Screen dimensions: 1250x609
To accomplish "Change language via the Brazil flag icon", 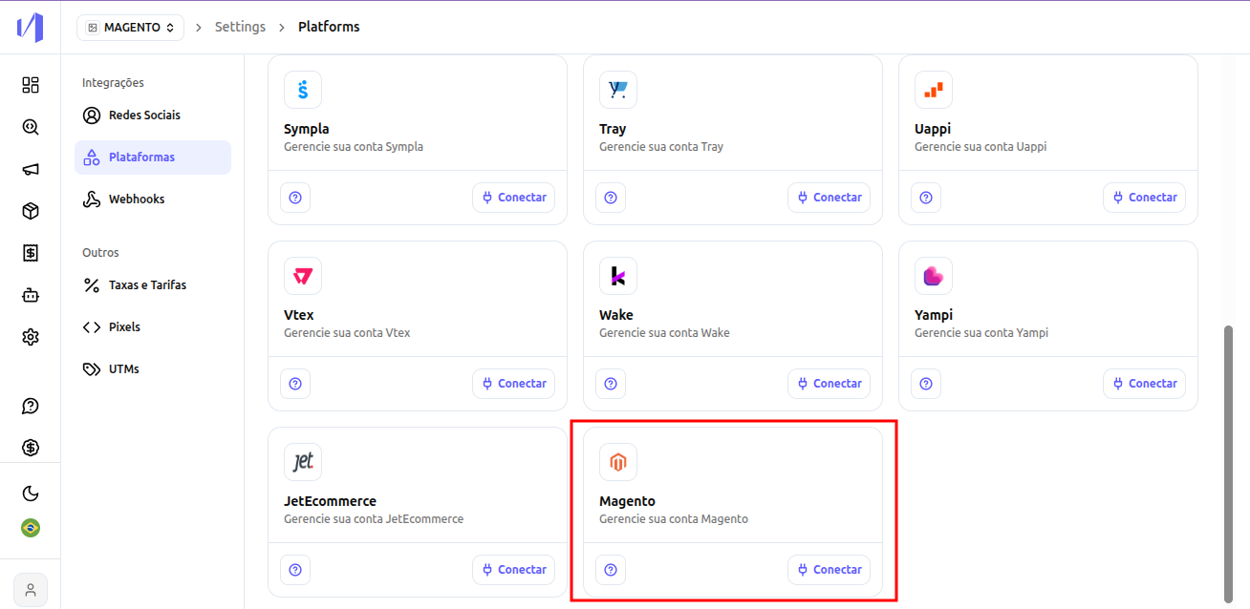I will tap(31, 528).
